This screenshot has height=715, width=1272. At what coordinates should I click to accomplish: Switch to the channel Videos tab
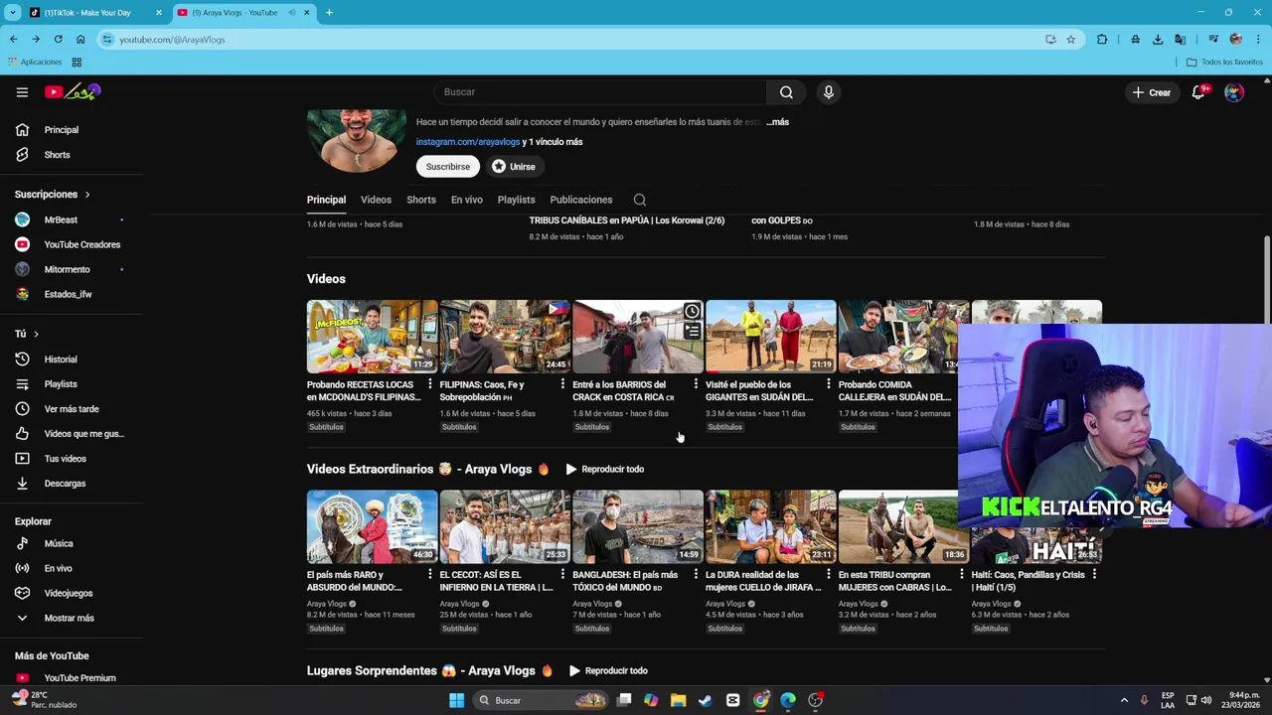pyautogui.click(x=376, y=200)
